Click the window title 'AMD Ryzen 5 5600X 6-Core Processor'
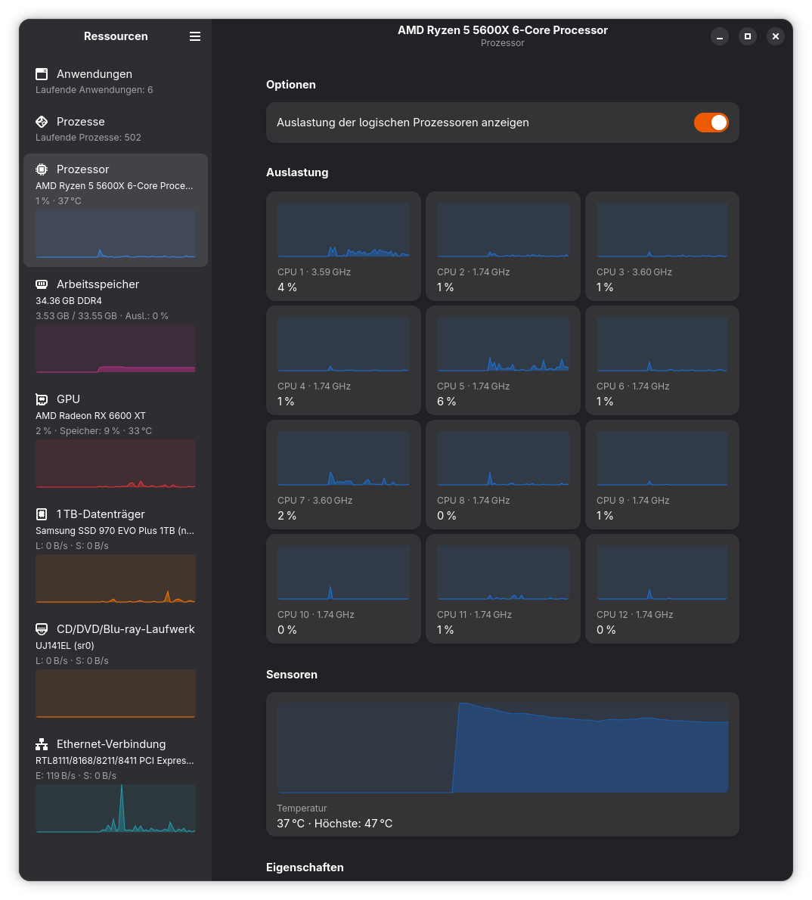Screen dimensions: 812x900 click(503, 29)
